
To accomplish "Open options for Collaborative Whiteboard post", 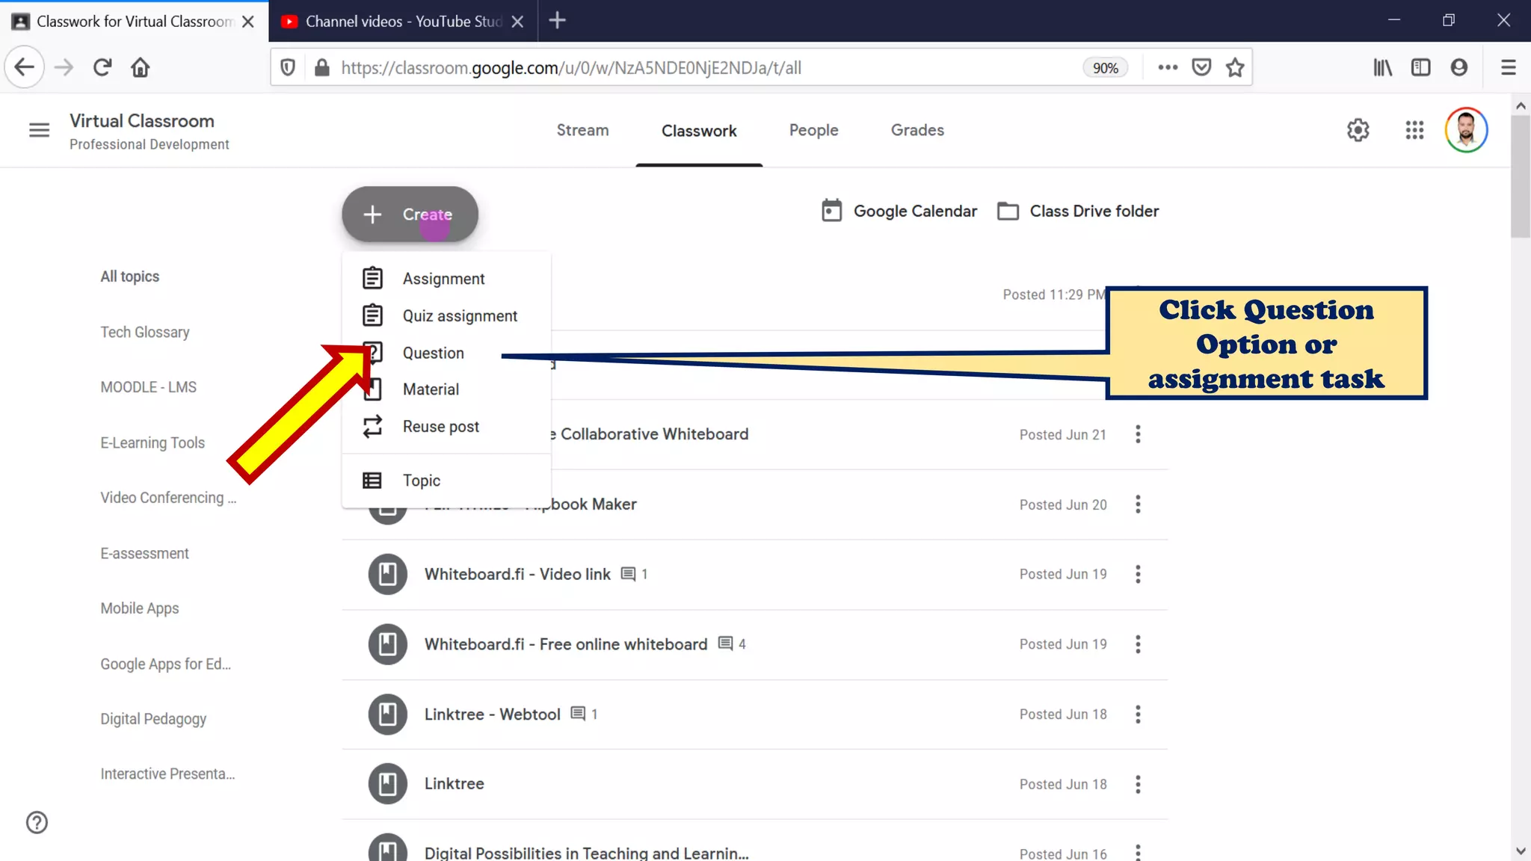I will point(1138,434).
